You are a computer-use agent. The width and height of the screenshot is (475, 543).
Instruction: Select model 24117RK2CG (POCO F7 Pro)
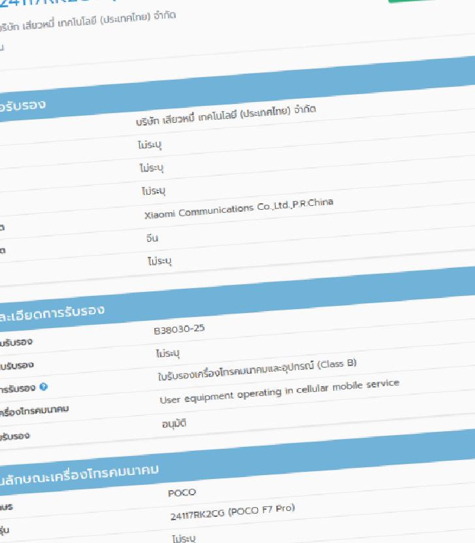233,512
